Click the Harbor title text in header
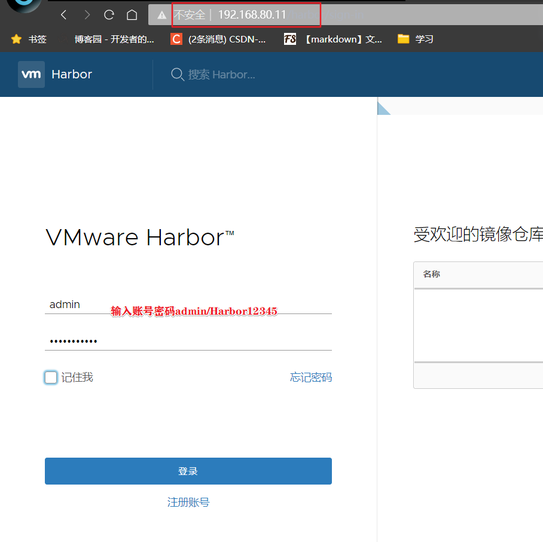Viewport: 543px width, 542px height. point(72,74)
